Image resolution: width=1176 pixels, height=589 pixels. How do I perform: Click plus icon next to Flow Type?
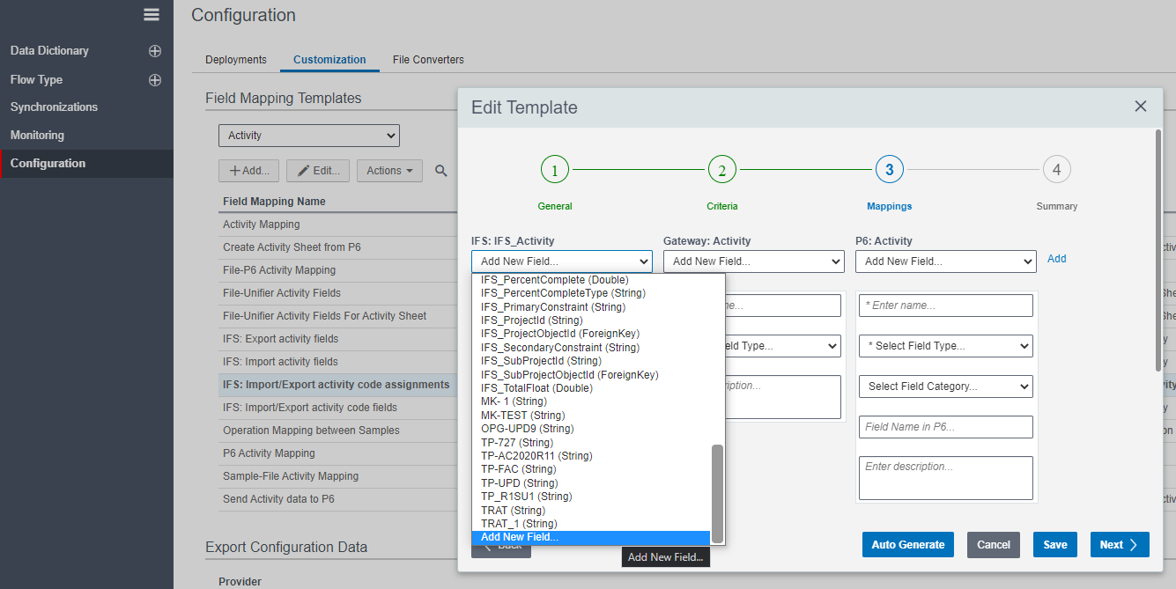tap(155, 80)
